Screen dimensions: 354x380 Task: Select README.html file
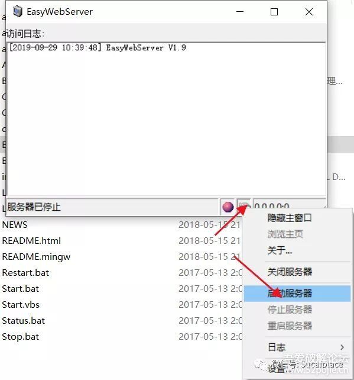31,241
